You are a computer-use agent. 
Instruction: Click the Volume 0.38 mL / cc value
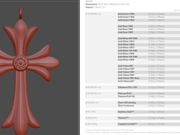99,7
